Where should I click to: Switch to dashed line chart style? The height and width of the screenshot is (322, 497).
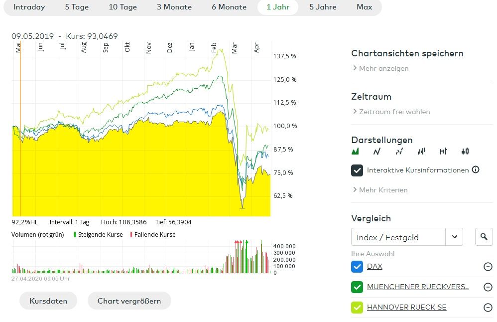399,152
